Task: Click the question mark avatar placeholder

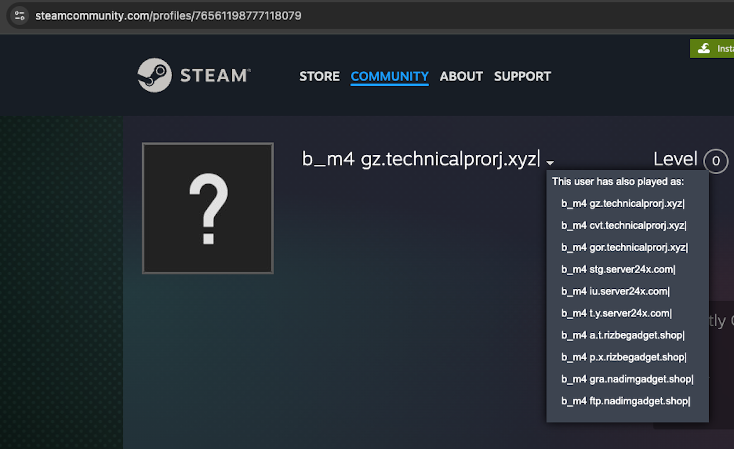Action: [x=207, y=208]
